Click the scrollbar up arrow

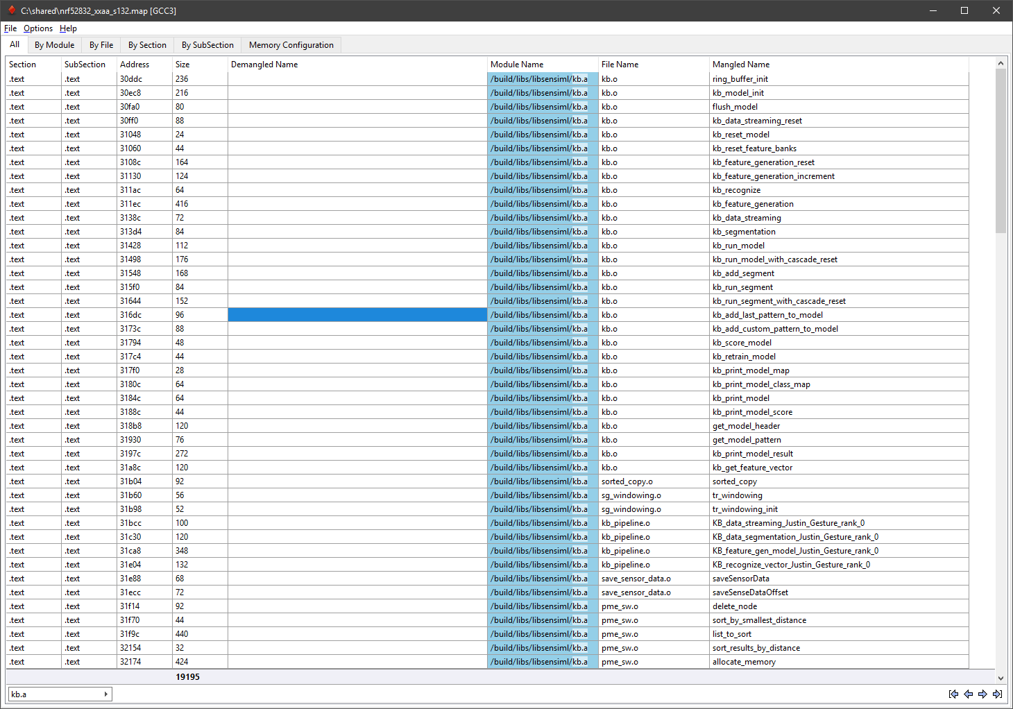(1001, 63)
